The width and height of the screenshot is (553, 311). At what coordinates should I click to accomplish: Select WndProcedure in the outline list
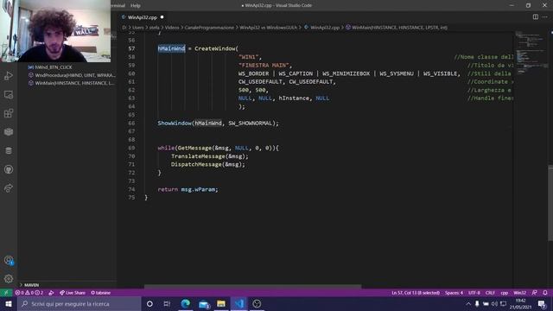(x=72, y=75)
